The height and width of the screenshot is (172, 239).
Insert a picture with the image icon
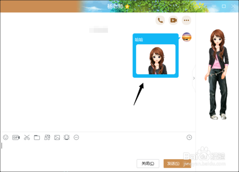[x=57, y=138]
